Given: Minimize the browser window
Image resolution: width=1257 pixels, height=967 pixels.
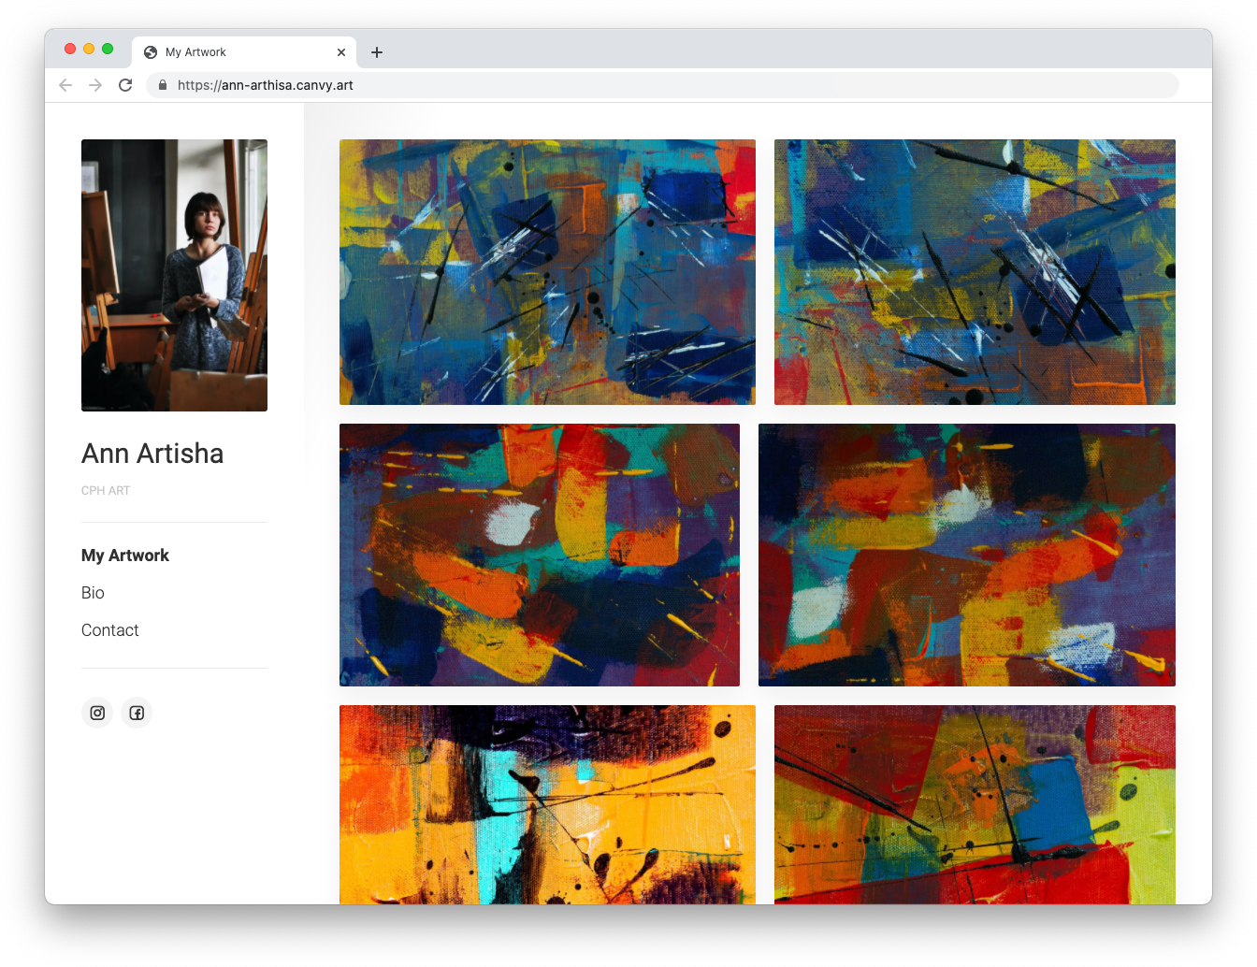Looking at the screenshot, I should pos(88,48).
